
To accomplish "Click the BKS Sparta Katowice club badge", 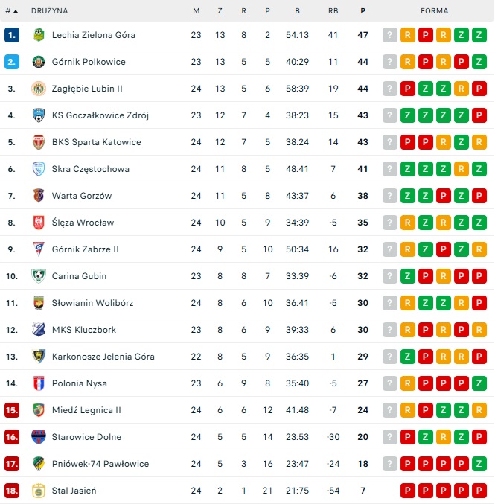I will click(x=39, y=142).
